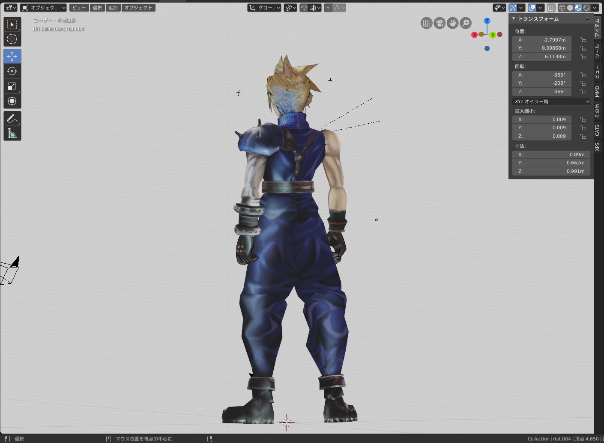
Task: Switch to solid viewport shading
Action: coord(570,8)
